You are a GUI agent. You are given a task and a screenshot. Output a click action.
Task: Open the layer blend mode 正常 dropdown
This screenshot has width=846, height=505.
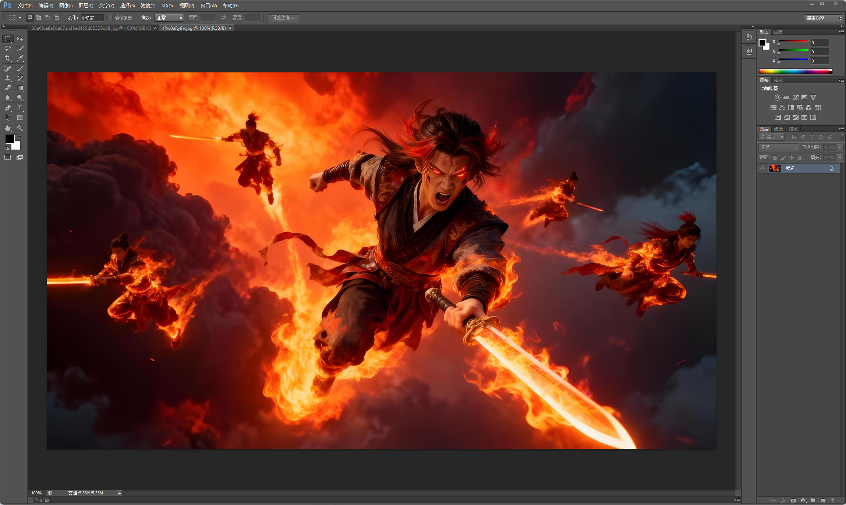coord(779,147)
